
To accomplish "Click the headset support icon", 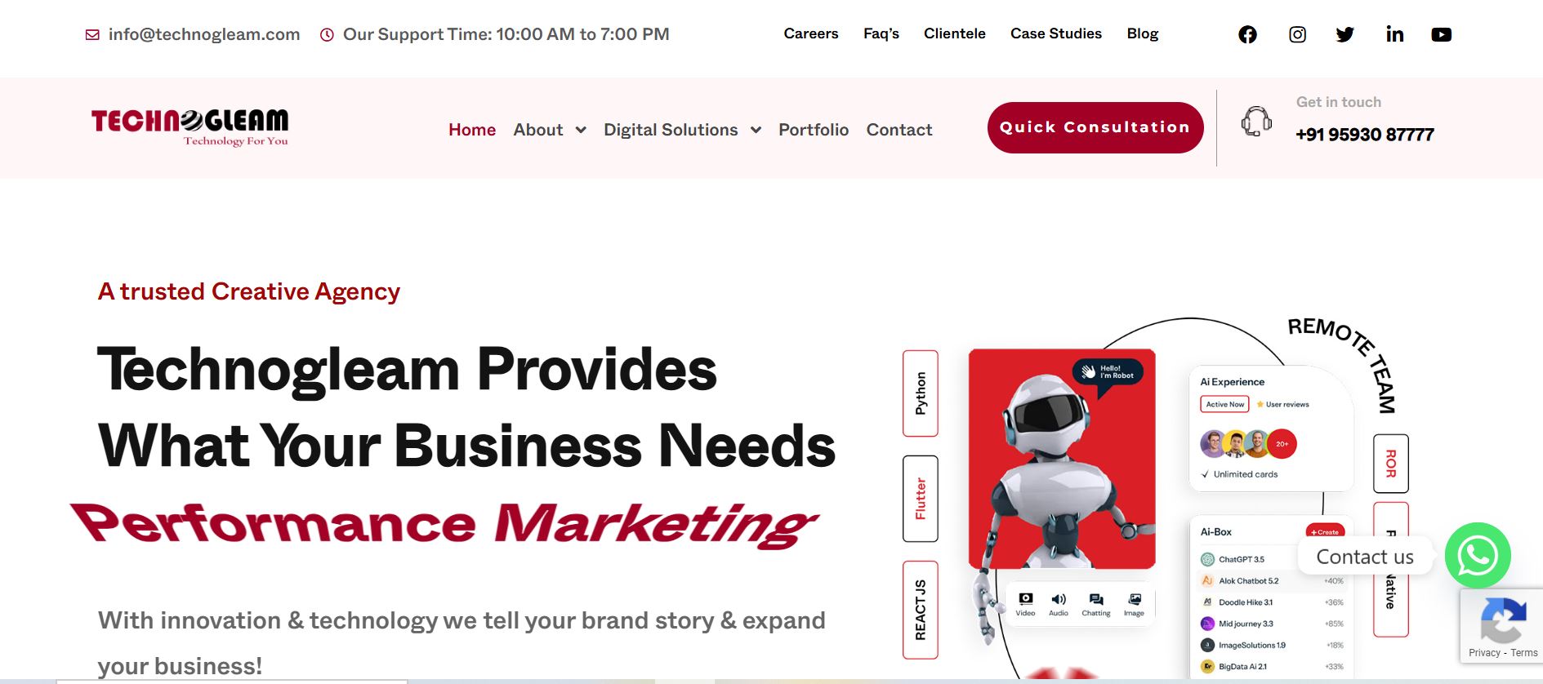I will click(1256, 122).
